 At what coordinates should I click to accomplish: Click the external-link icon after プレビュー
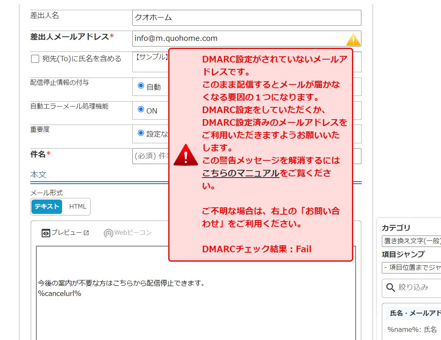pyautogui.click(x=86, y=233)
